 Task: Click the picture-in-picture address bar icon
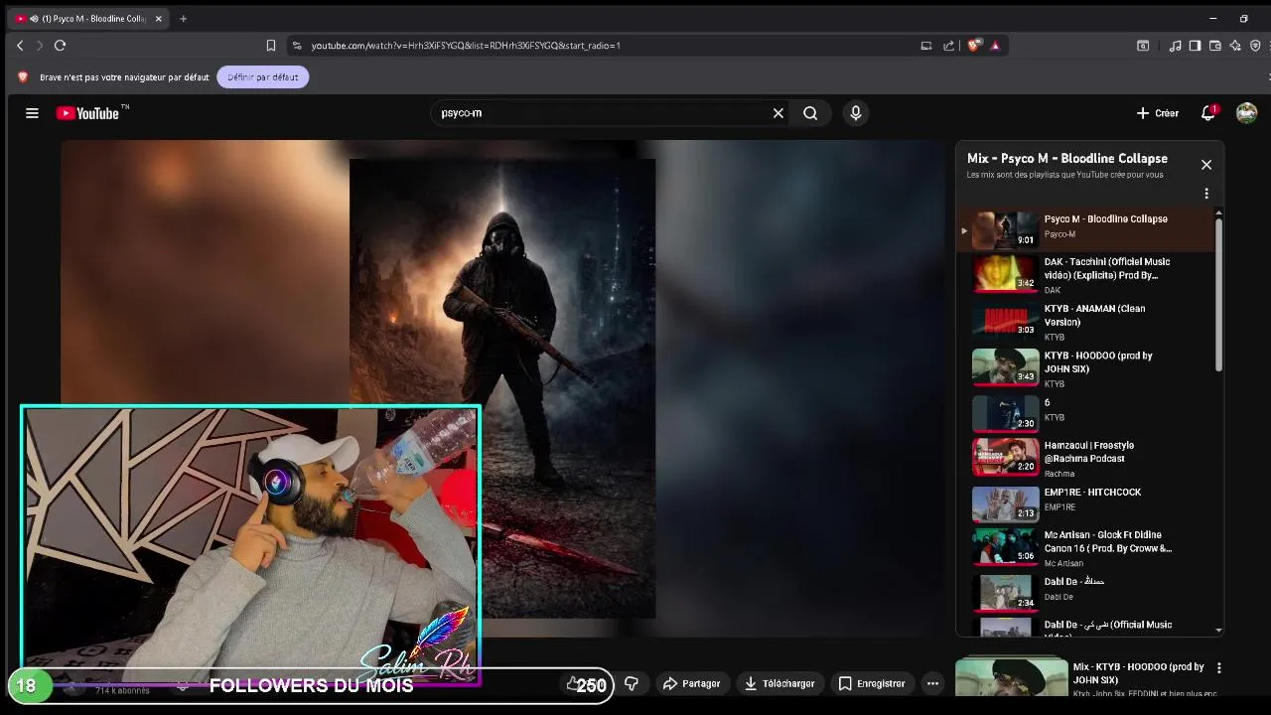coord(926,46)
